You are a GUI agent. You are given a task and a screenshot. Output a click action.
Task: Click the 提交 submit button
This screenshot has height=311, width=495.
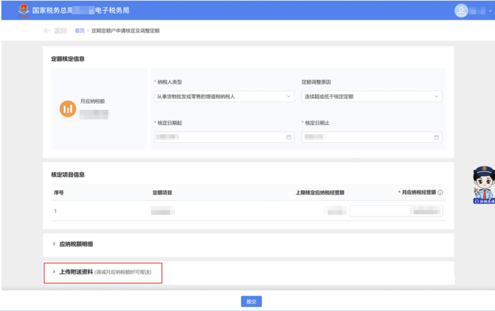point(251,301)
